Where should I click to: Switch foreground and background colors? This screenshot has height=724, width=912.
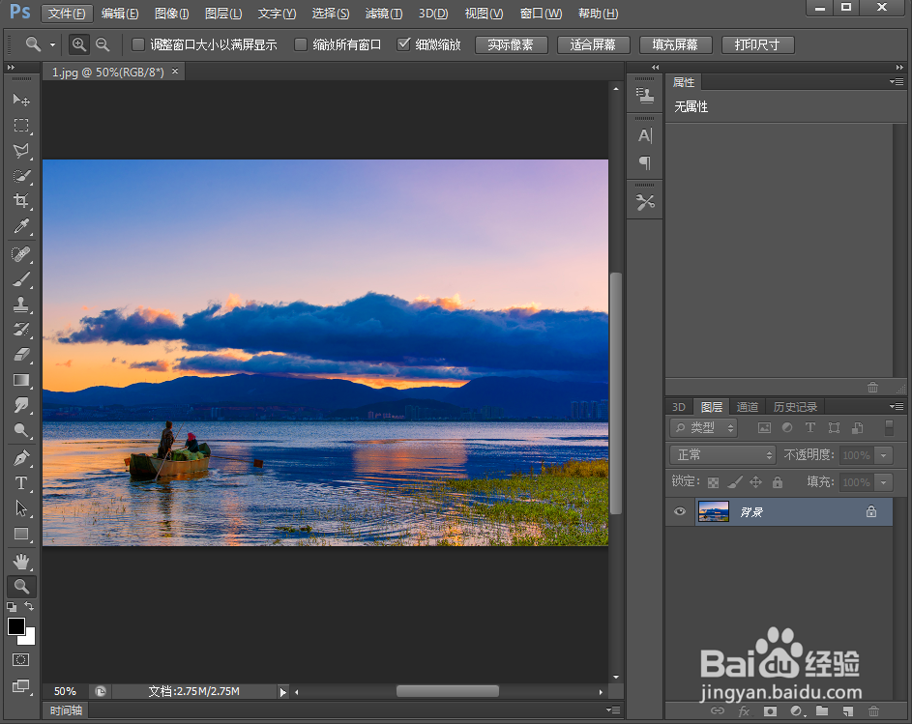click(x=29, y=606)
